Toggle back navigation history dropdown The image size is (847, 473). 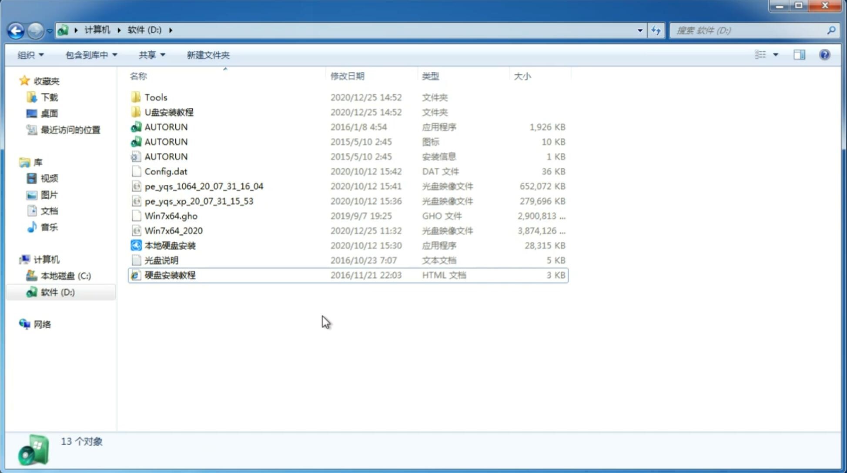50,30
